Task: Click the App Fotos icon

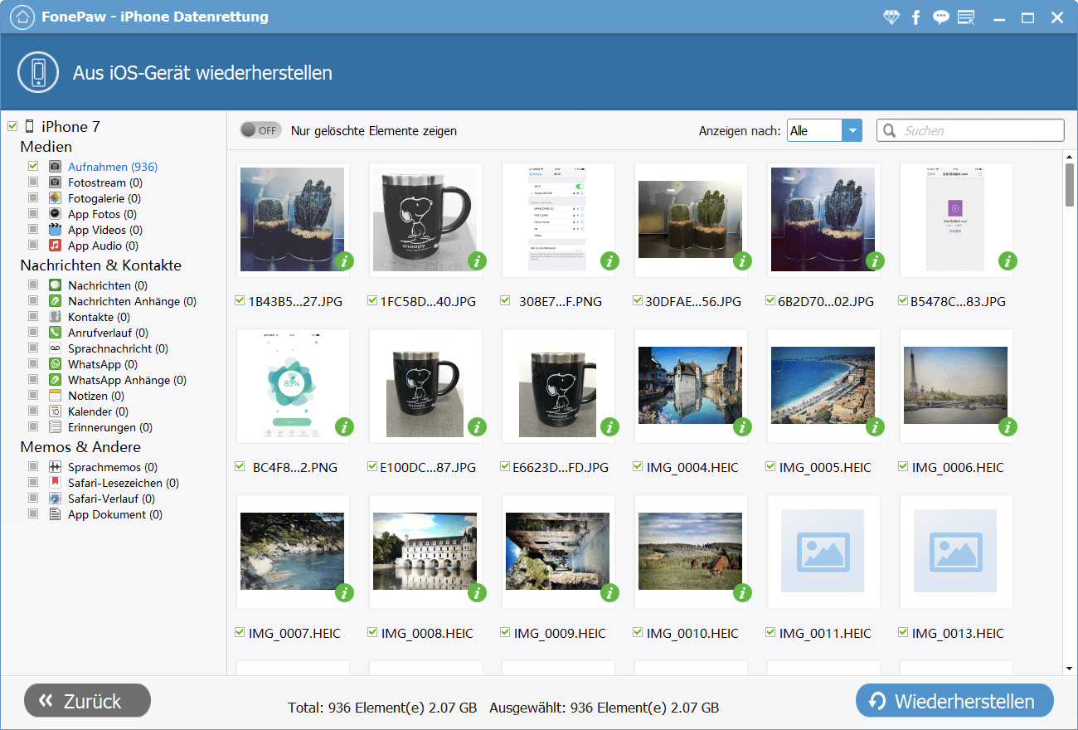Action: 55,214
